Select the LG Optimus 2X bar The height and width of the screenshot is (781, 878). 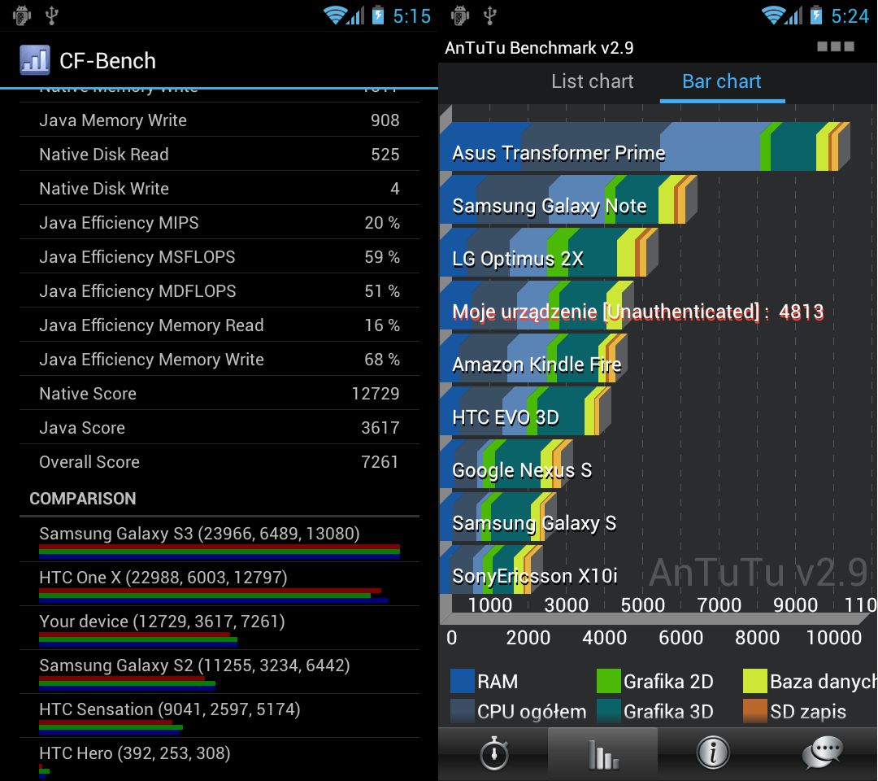point(549,252)
